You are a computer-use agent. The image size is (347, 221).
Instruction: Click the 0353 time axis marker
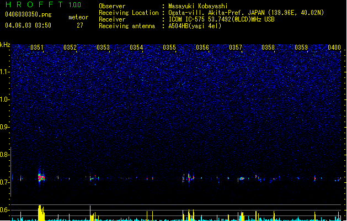[x=103, y=48]
